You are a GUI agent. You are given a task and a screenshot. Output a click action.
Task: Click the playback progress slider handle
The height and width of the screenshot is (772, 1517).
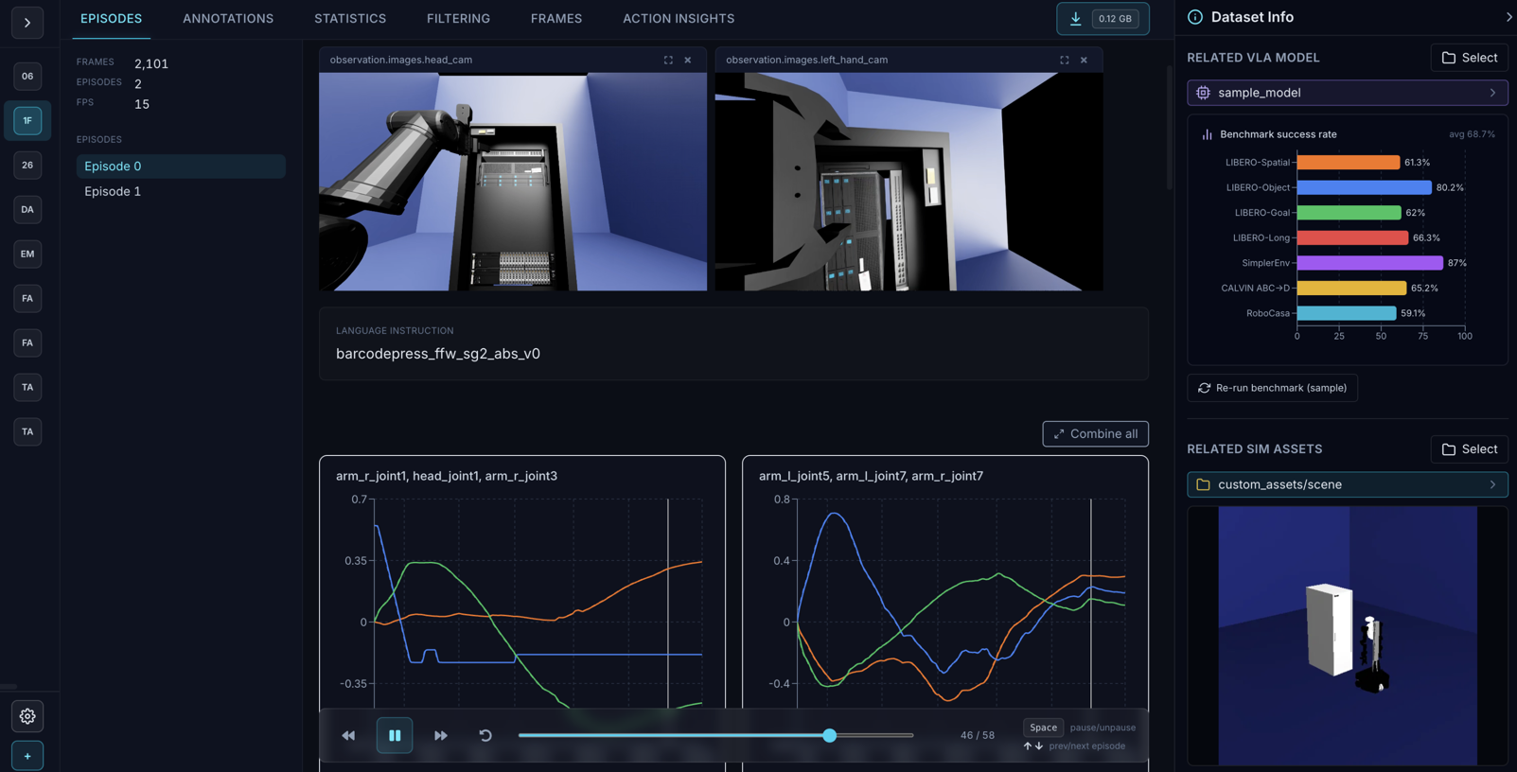tap(830, 735)
